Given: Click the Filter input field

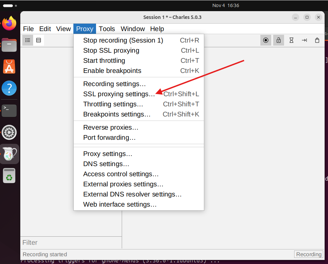Looking at the screenshot, I should point(71,242).
